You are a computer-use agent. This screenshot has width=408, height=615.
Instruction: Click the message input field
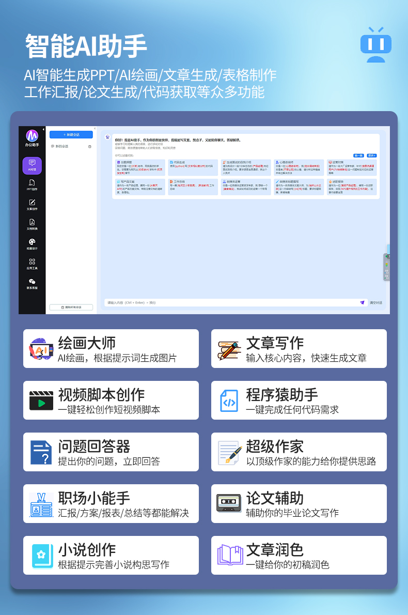click(x=227, y=302)
